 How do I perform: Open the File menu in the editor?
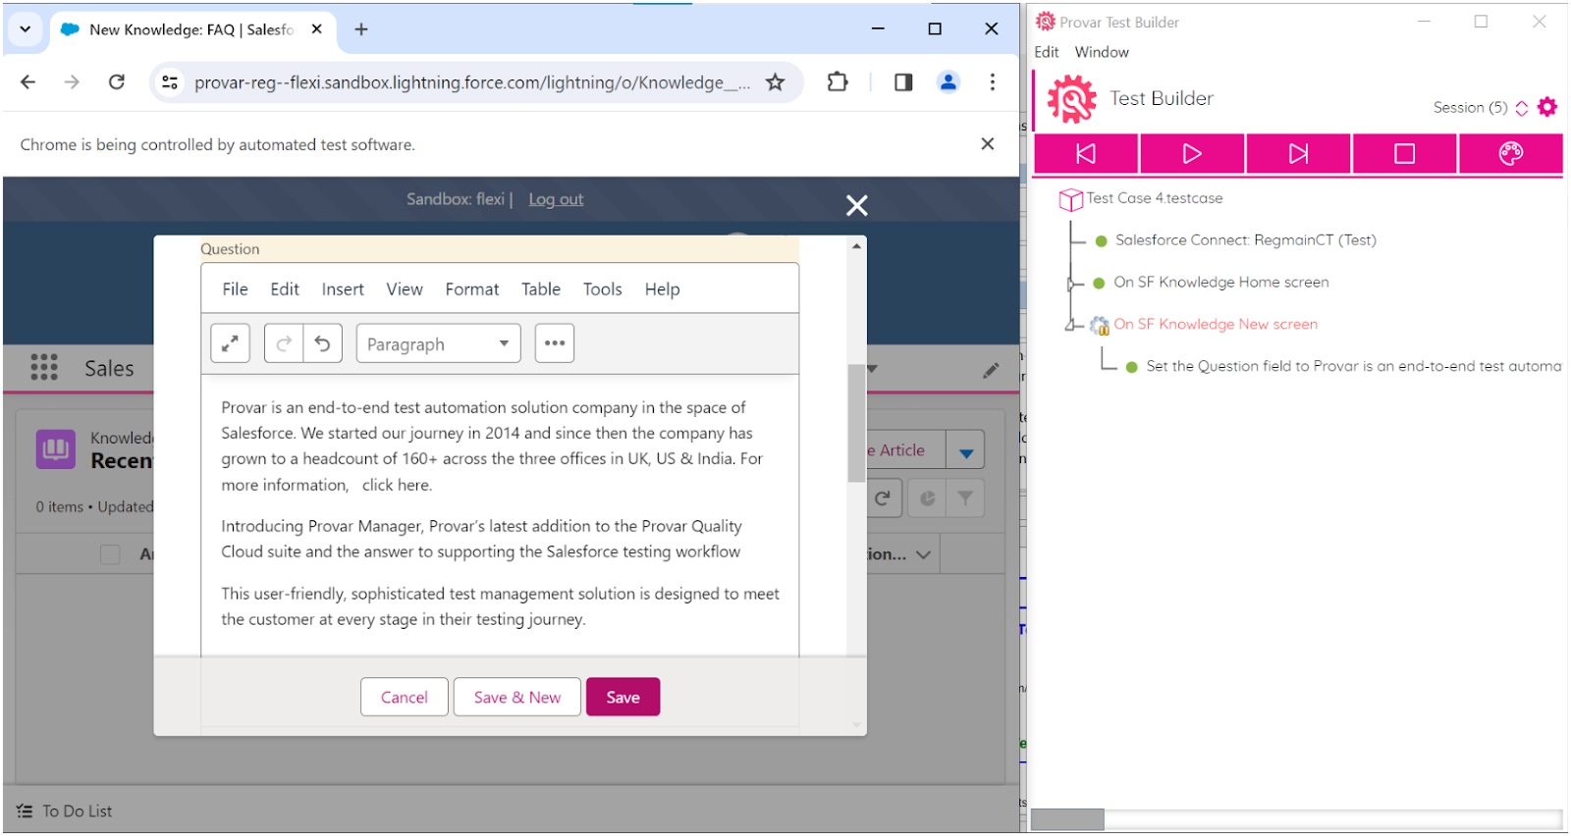click(235, 289)
